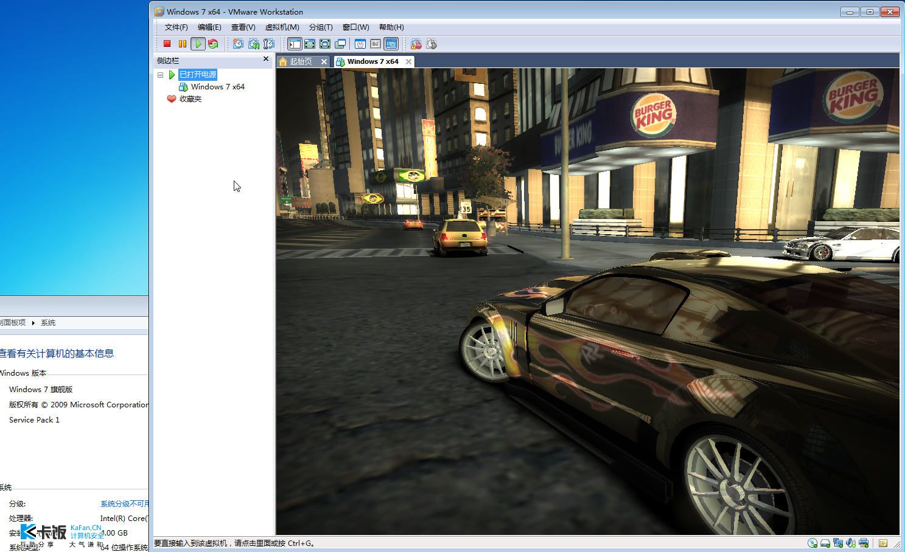Image resolution: width=905 pixels, height=552 pixels.
Task: Switch to Quick Switch mode icon
Action: pos(310,44)
